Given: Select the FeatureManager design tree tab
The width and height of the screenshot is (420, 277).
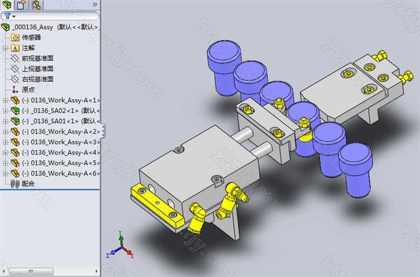Looking at the screenshot, I should click(x=6, y=4).
